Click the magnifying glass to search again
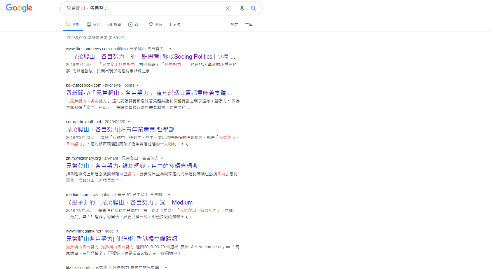 [x=253, y=8]
